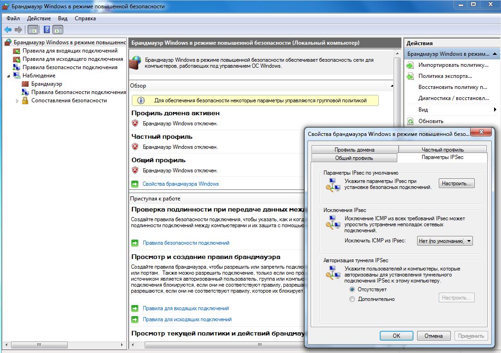The image size is (501, 353).
Task: Click the Forward arrow toolbar icon
Action: point(18,29)
